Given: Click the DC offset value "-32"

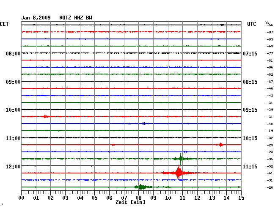Looking at the screenshot, I should point(270,138).
